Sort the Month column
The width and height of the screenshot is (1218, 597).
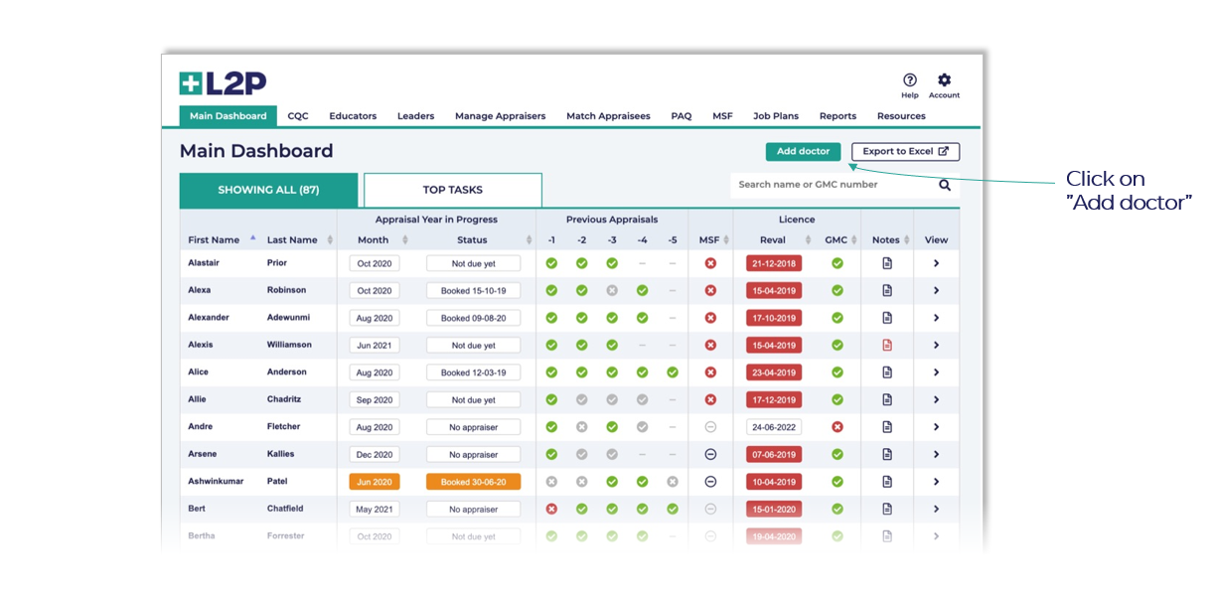404,240
